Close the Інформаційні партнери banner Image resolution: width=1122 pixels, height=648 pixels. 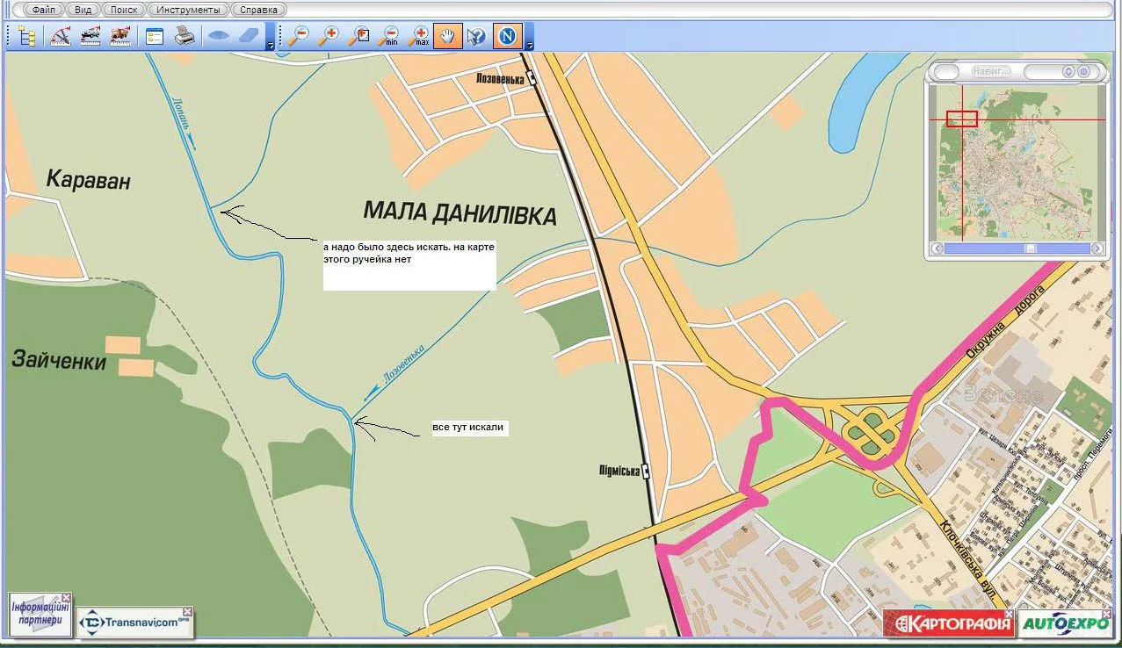[66, 598]
